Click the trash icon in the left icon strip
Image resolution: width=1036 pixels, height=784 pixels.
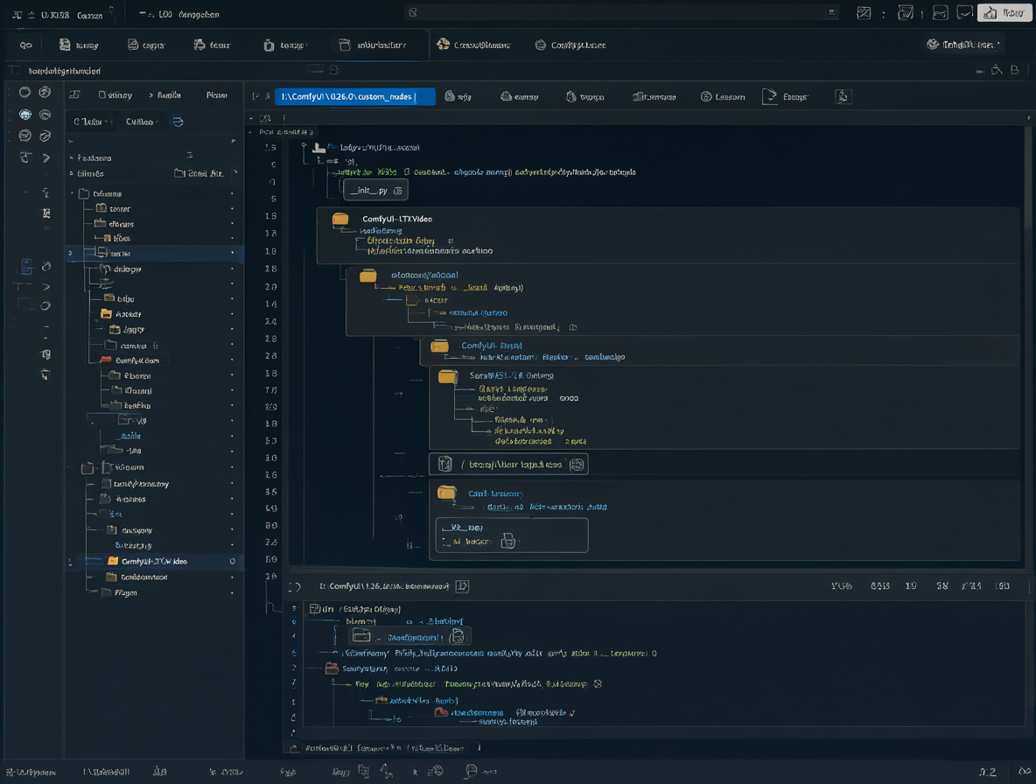[x=45, y=374]
